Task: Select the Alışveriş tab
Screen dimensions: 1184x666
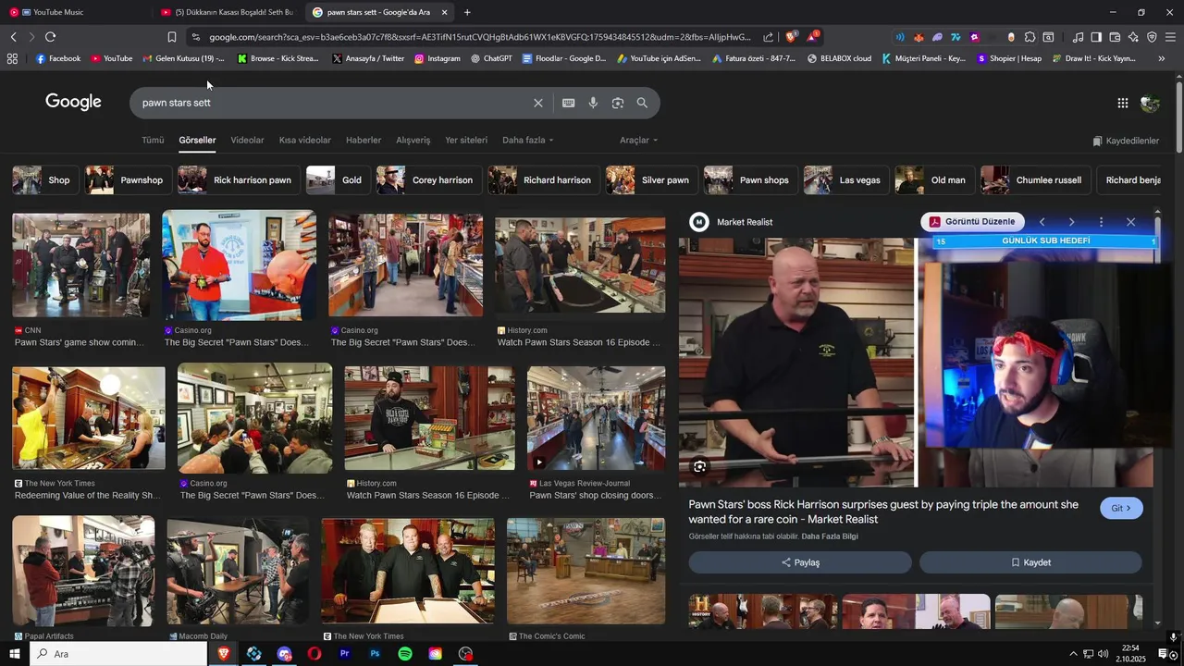Action: pyautogui.click(x=413, y=141)
